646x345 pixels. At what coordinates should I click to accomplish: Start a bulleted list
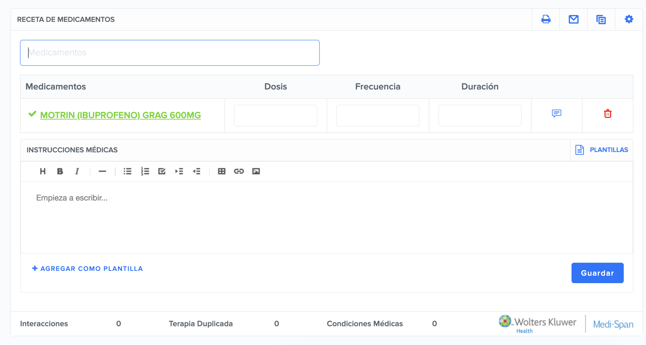pos(127,171)
